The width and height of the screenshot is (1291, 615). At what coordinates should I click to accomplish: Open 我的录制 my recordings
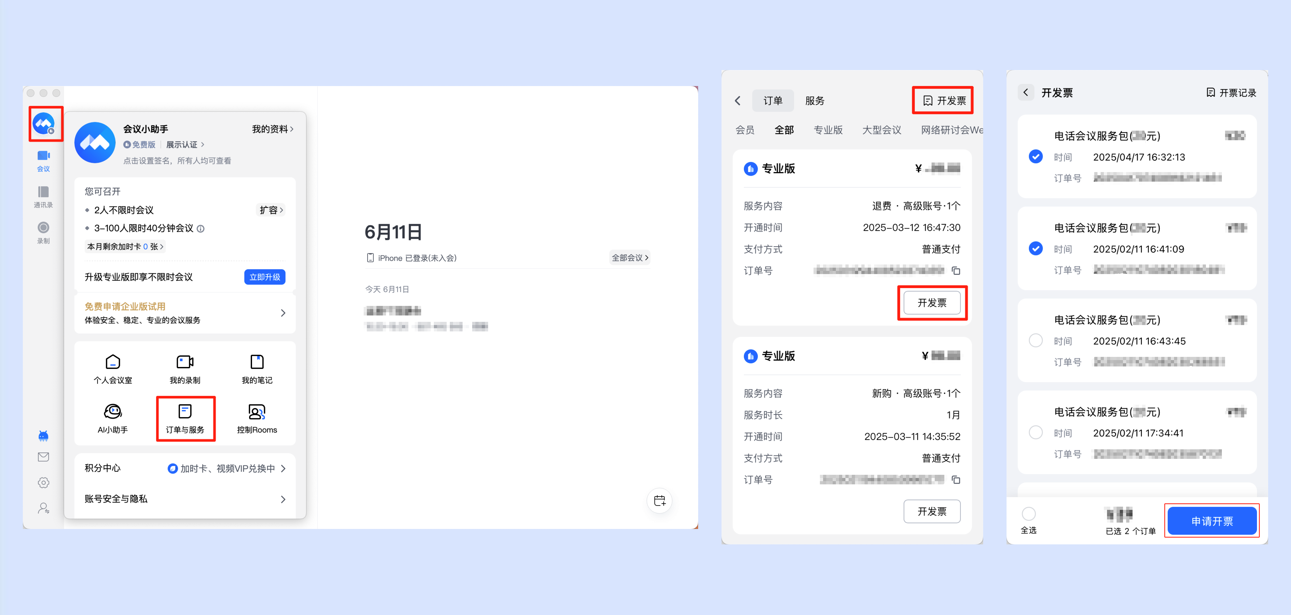185,369
